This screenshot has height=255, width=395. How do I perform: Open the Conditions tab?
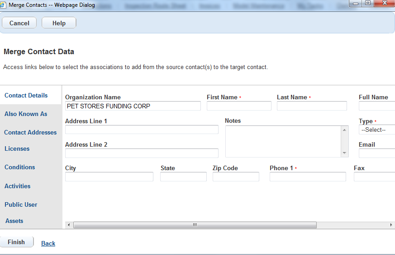19,167
